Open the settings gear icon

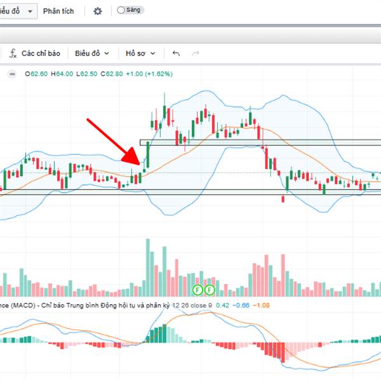pos(98,11)
